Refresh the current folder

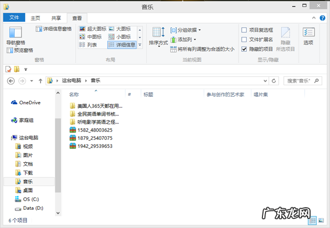(274, 81)
